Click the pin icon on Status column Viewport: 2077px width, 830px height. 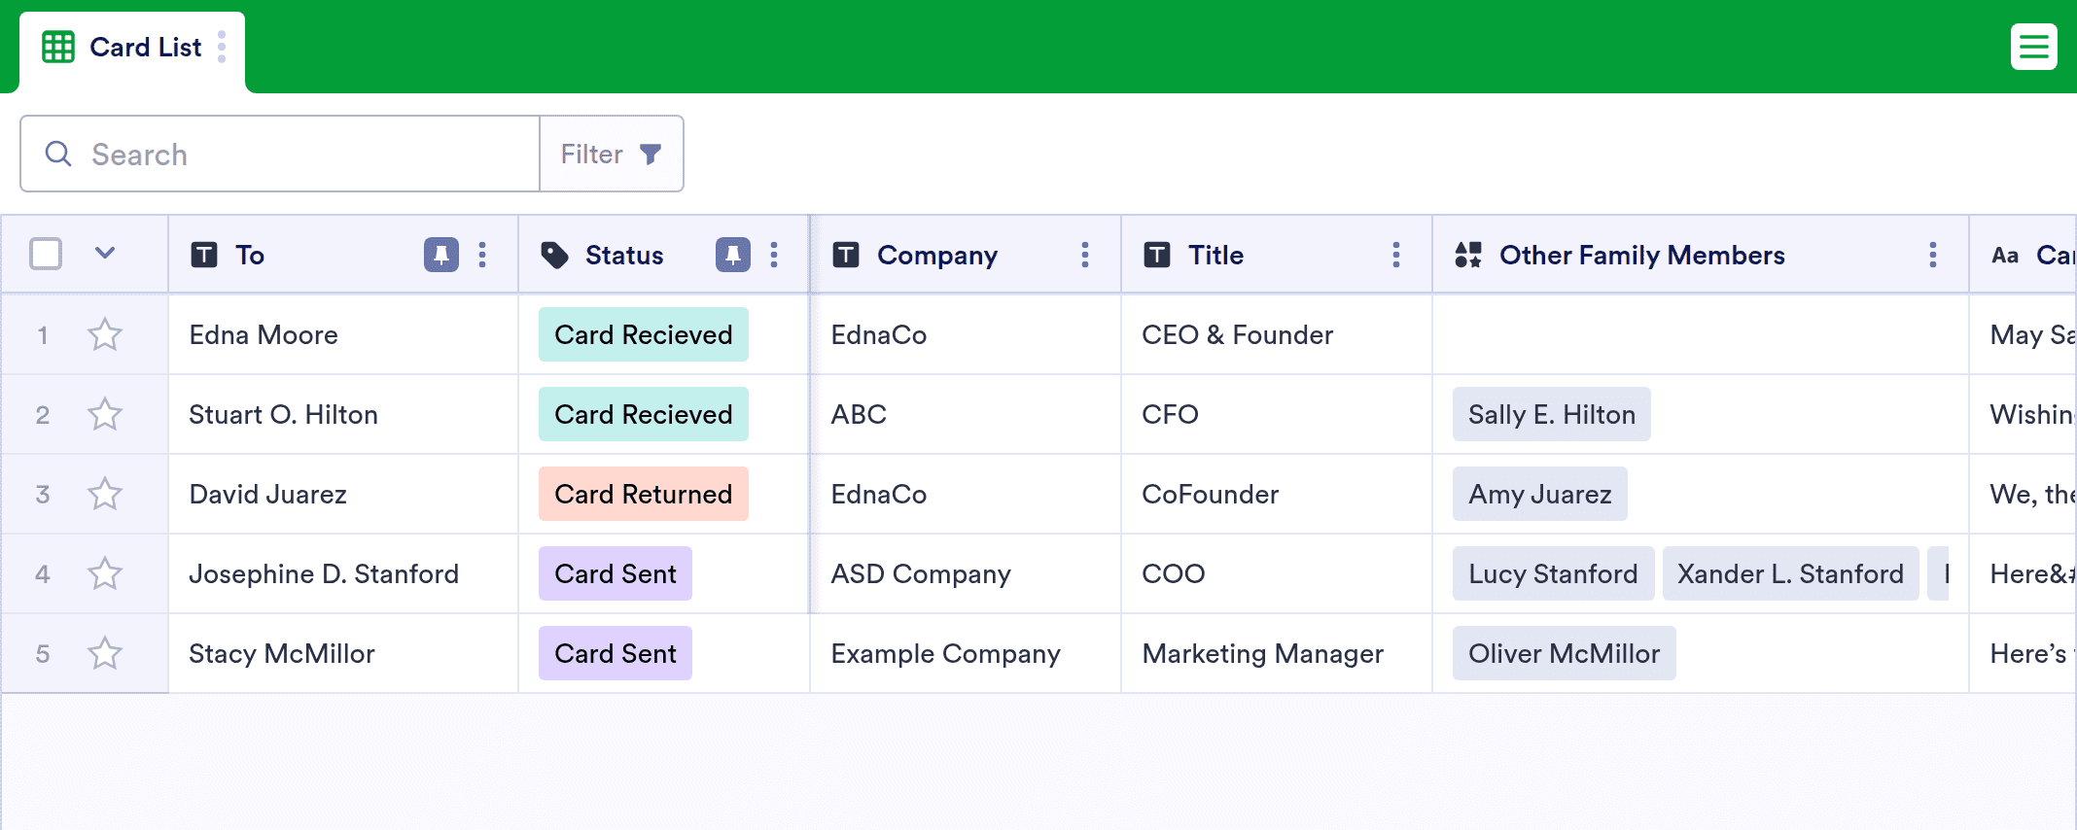click(732, 255)
